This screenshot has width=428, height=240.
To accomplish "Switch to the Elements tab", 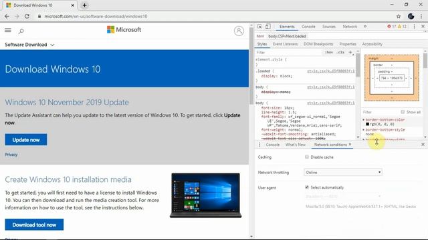I will 287,27.
